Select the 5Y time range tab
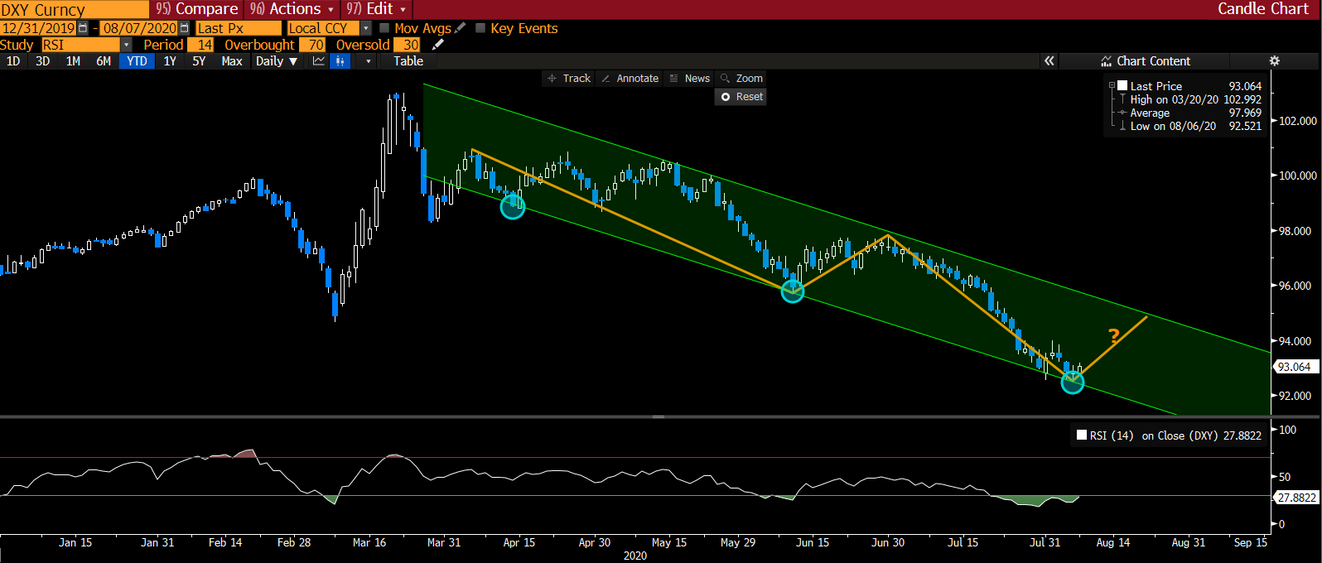The image size is (1322, 563). [x=199, y=61]
